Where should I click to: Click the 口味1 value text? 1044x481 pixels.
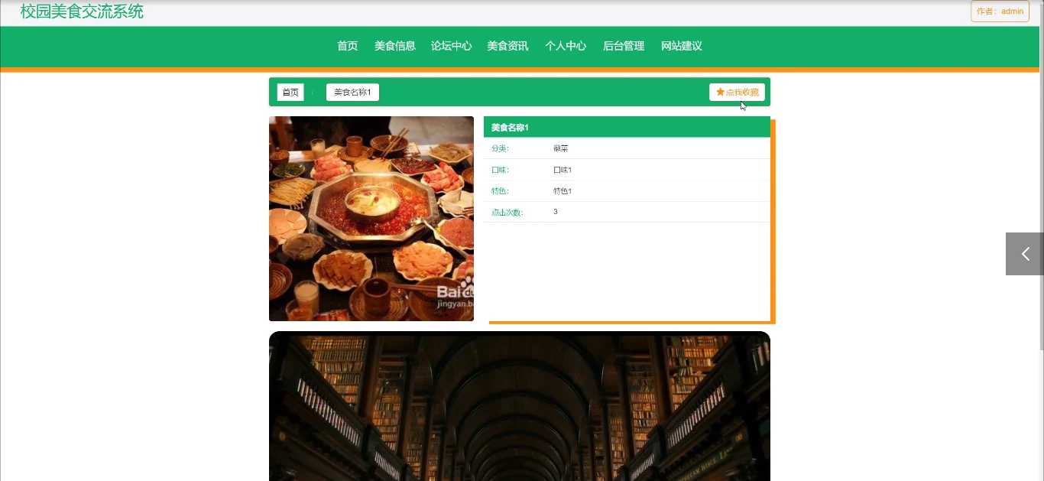[x=563, y=170]
